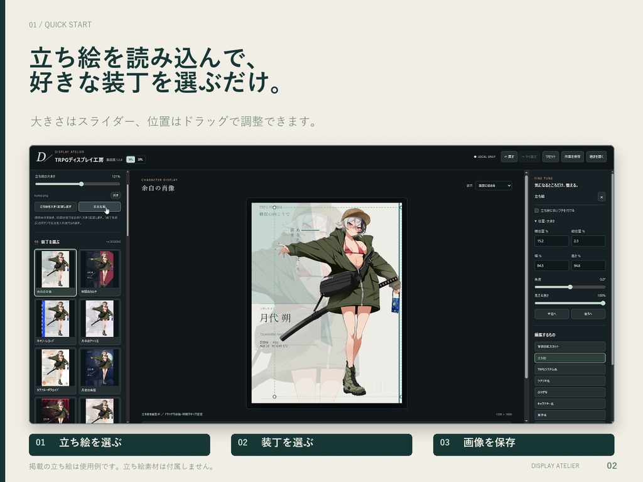643x482 pixels.
Task: Click the 作業を保存 save work button
Action: pyautogui.click(x=572, y=156)
